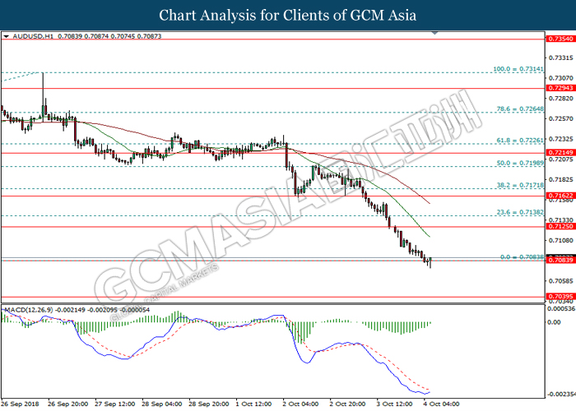Click the 26 Sep 20:00 time label
Image resolution: width=576 pixels, height=411 pixels.
click(x=68, y=404)
